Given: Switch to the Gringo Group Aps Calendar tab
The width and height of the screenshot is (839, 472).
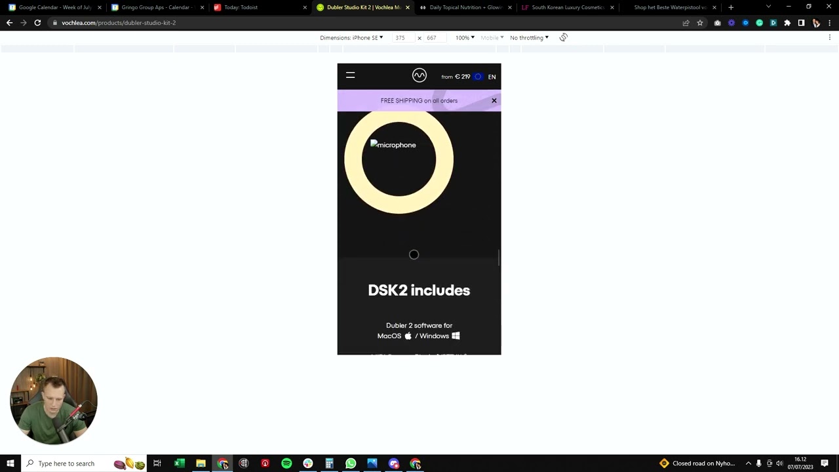Looking at the screenshot, I should pos(158,7).
